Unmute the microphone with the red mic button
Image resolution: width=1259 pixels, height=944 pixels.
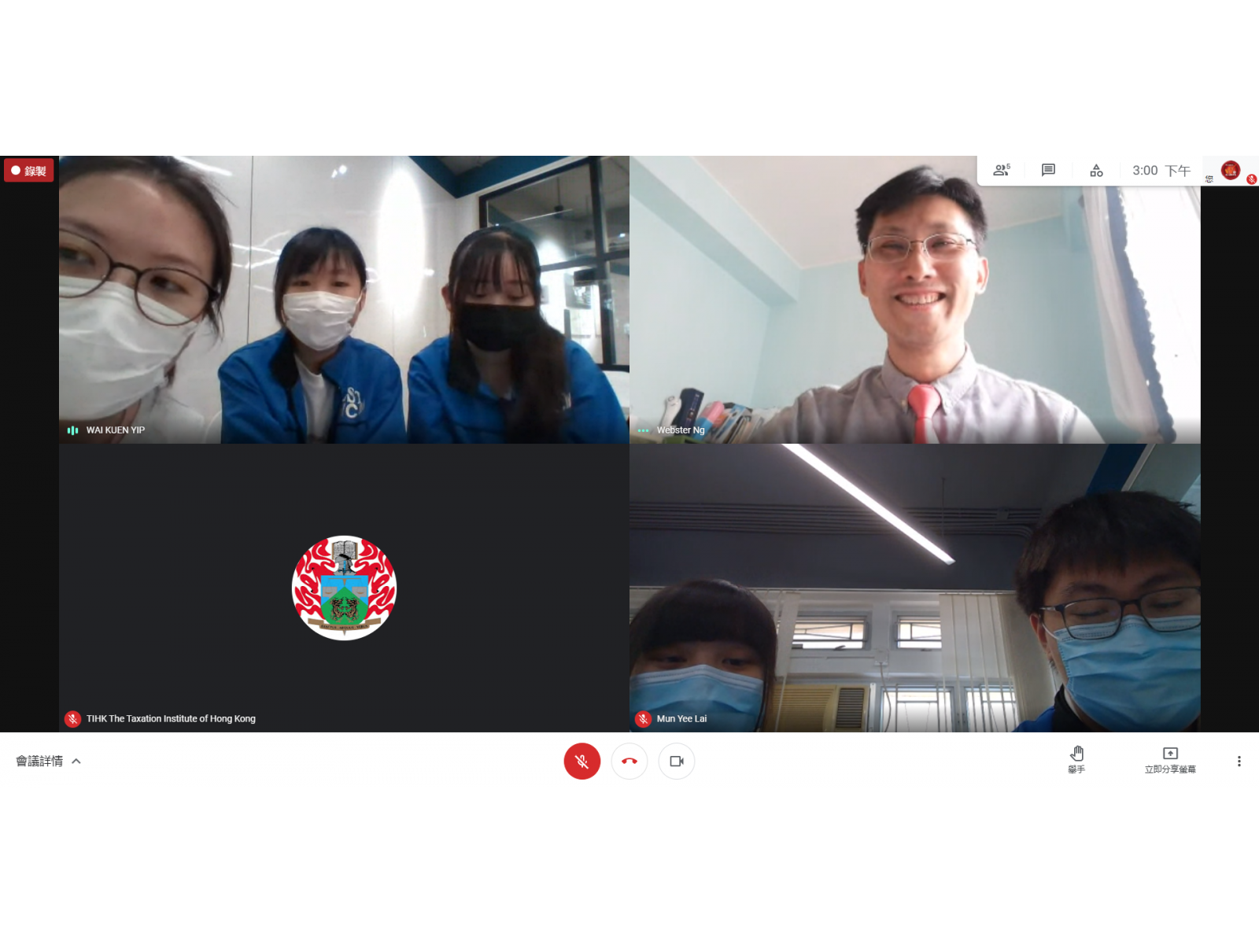coord(582,761)
